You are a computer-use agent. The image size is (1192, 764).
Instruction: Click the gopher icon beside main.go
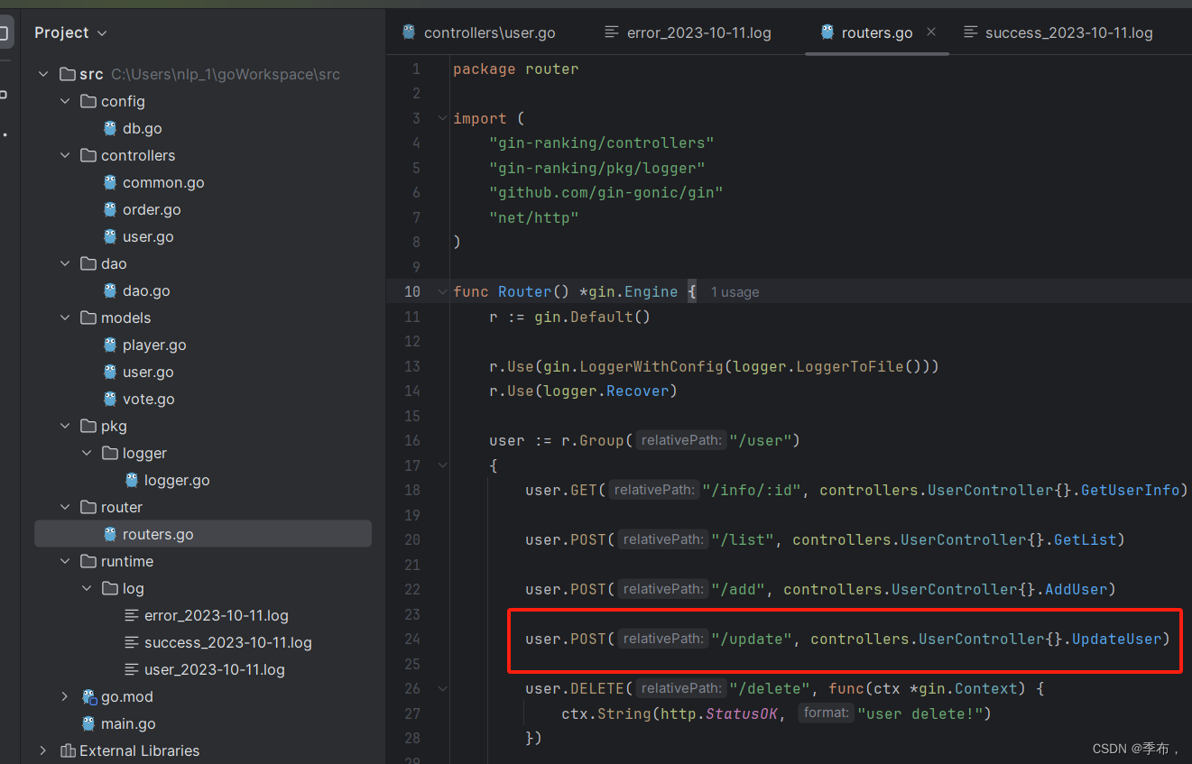88,723
